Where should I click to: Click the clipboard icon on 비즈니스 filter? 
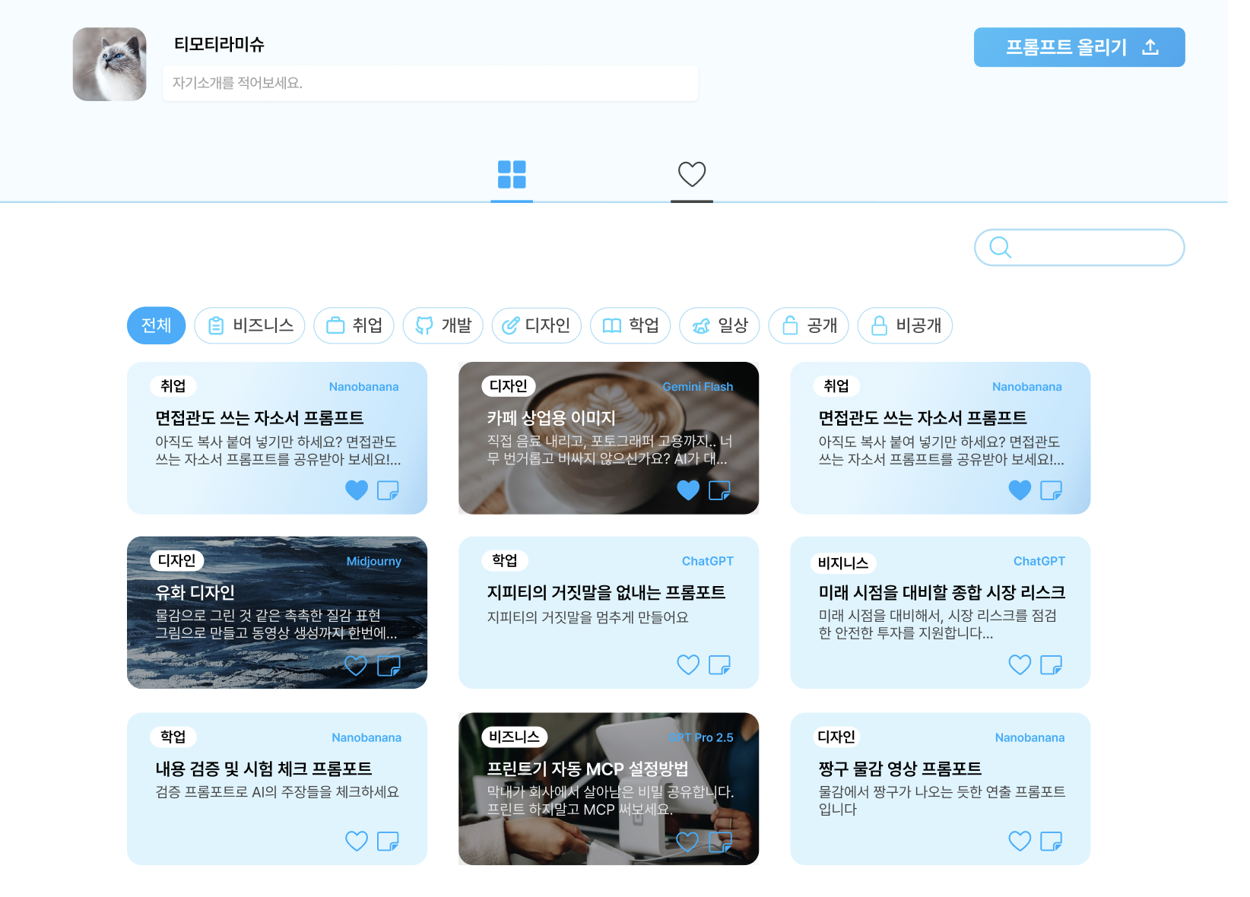tap(216, 325)
